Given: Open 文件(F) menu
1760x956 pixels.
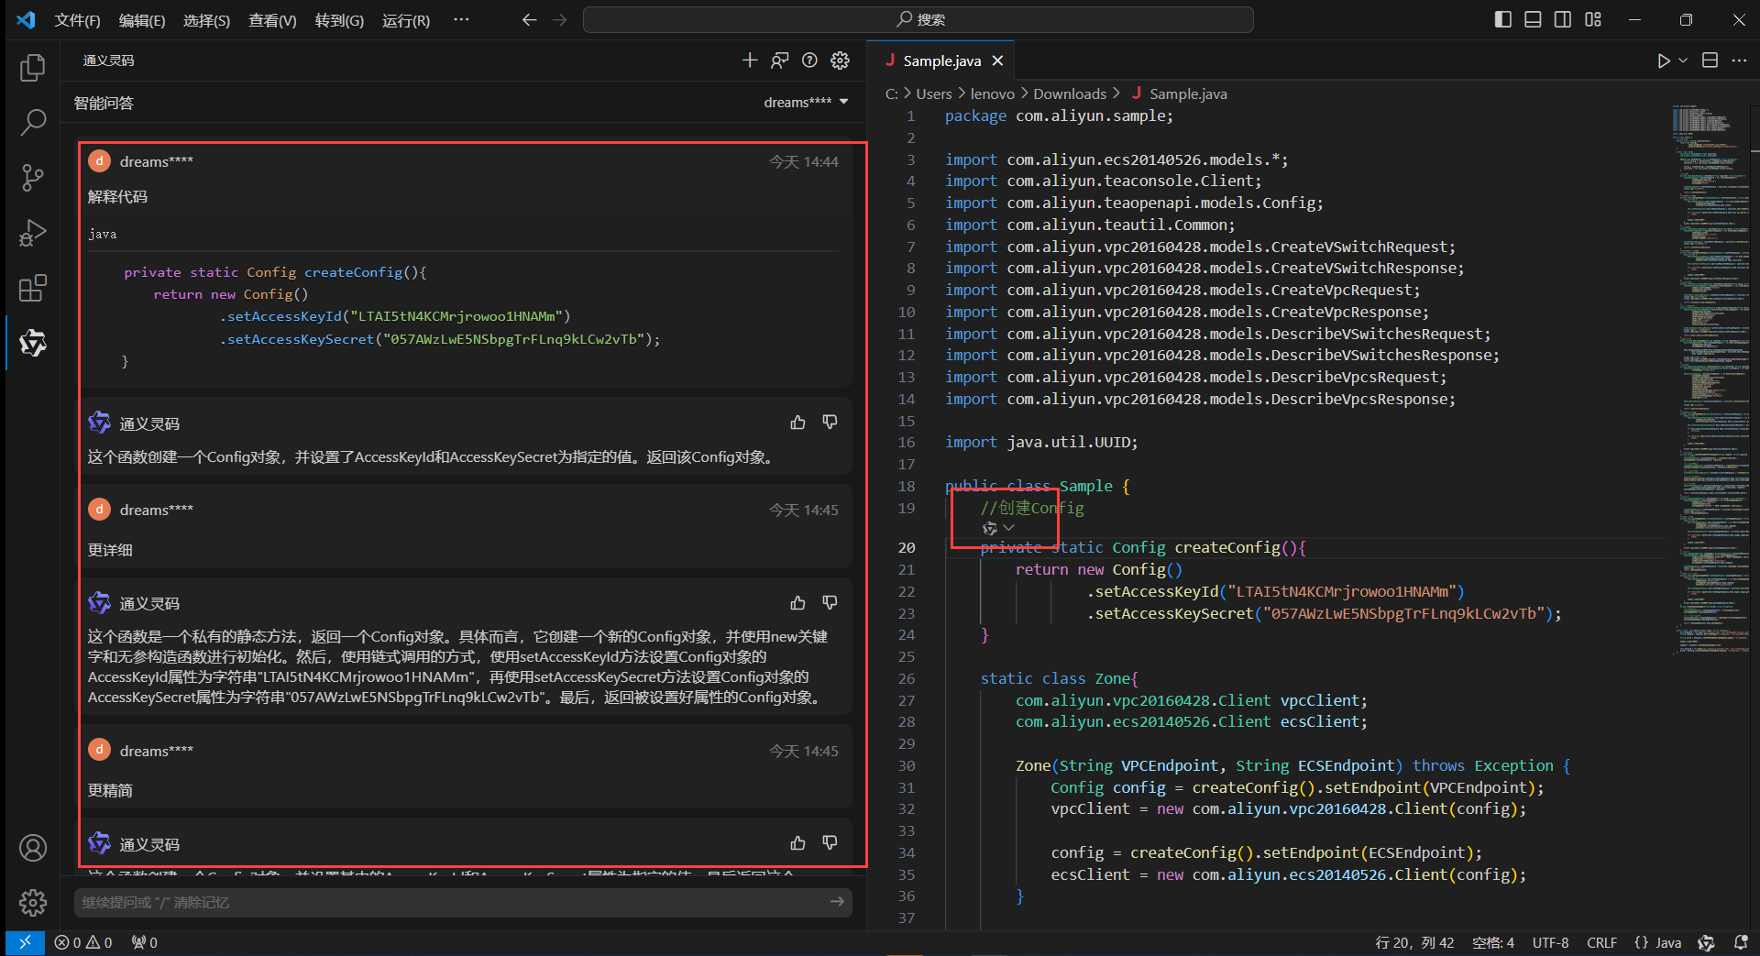Looking at the screenshot, I should tap(77, 20).
